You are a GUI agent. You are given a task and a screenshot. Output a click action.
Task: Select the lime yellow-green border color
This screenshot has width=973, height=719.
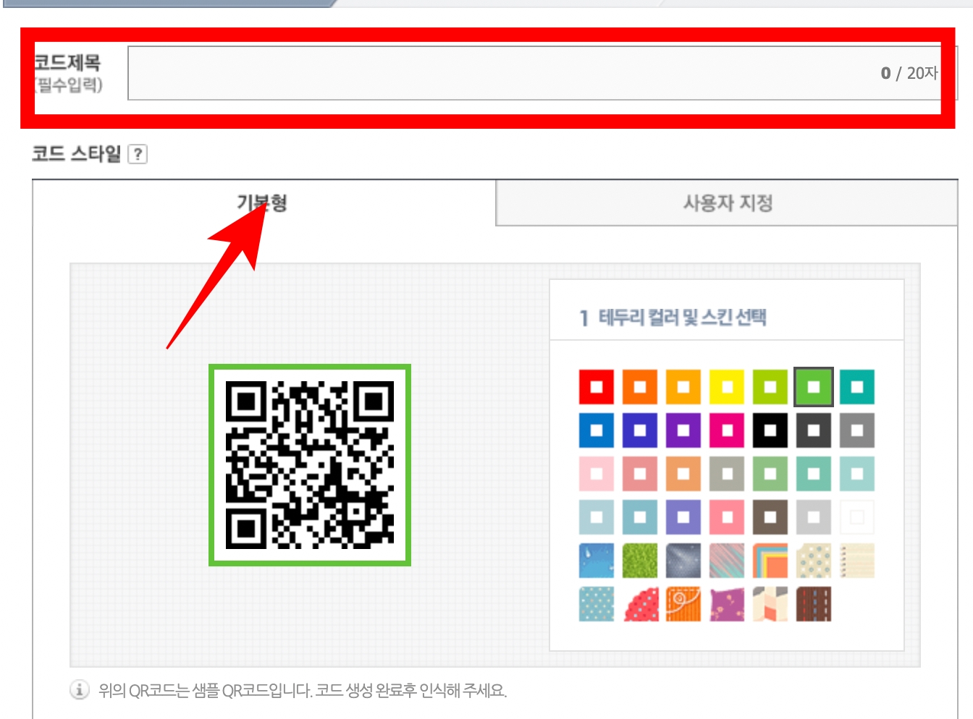tap(770, 387)
